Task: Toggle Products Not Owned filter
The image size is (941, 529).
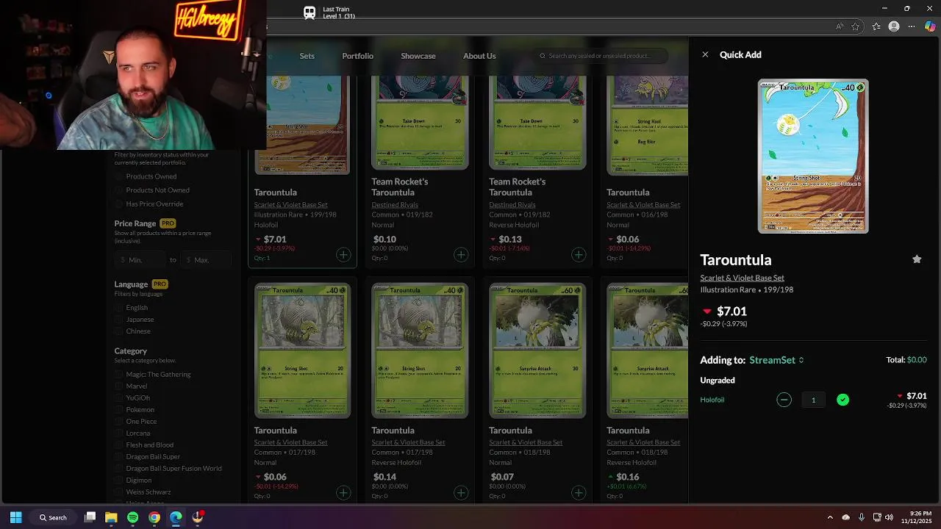Action: point(118,190)
